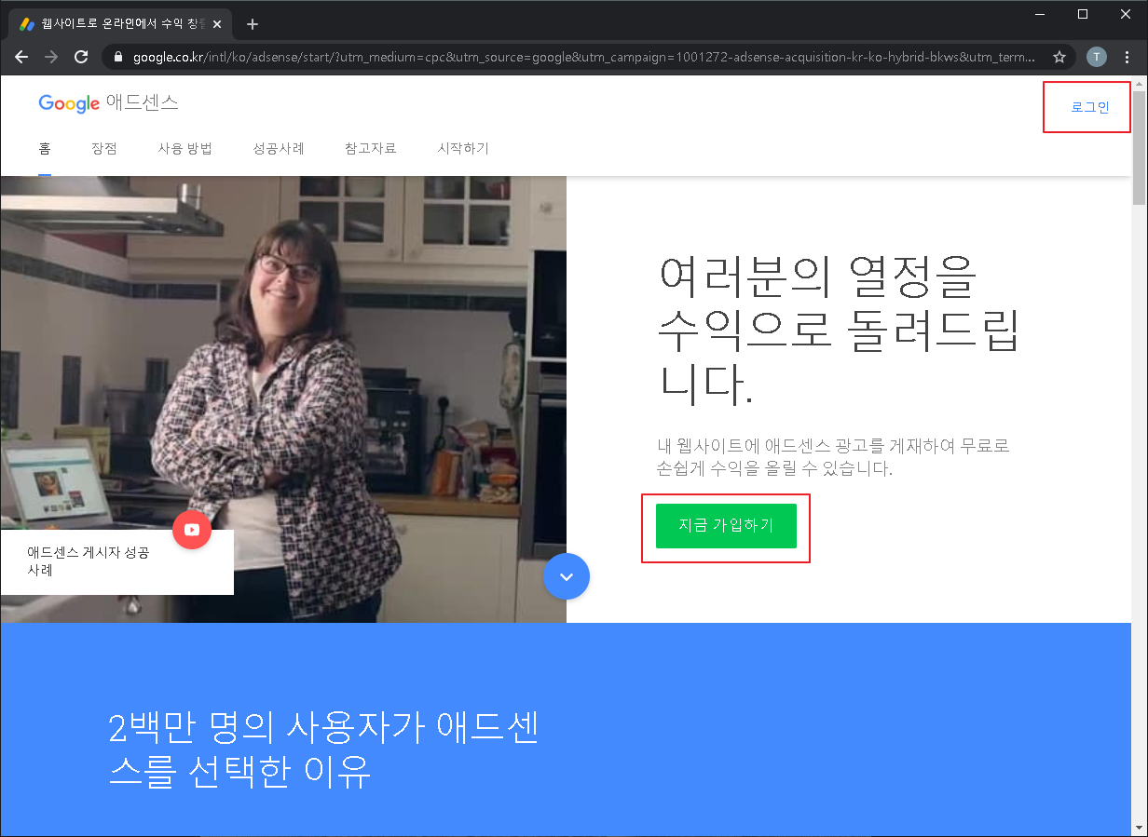The width and height of the screenshot is (1148, 837).
Task: Click the green 지금 가입하기 button
Action: point(726,526)
